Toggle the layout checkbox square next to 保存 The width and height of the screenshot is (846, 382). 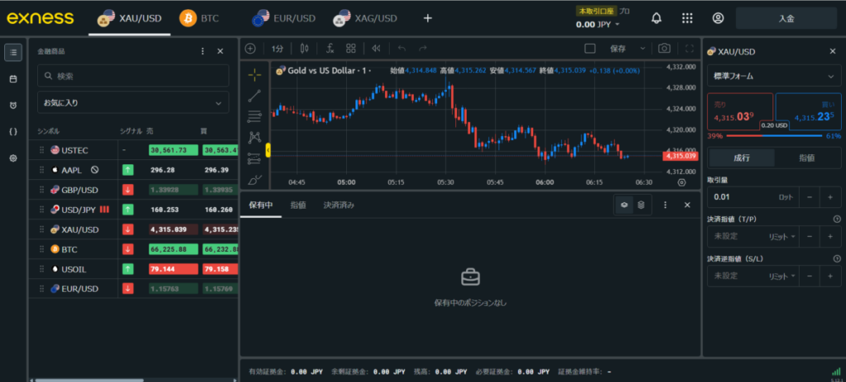(590, 49)
